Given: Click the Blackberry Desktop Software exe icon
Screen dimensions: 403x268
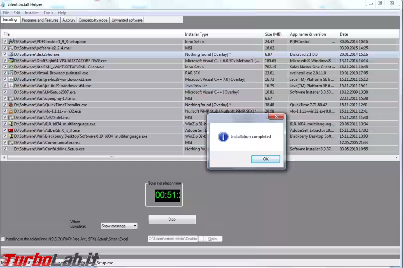Looking at the screenshot, I should click(11, 136).
